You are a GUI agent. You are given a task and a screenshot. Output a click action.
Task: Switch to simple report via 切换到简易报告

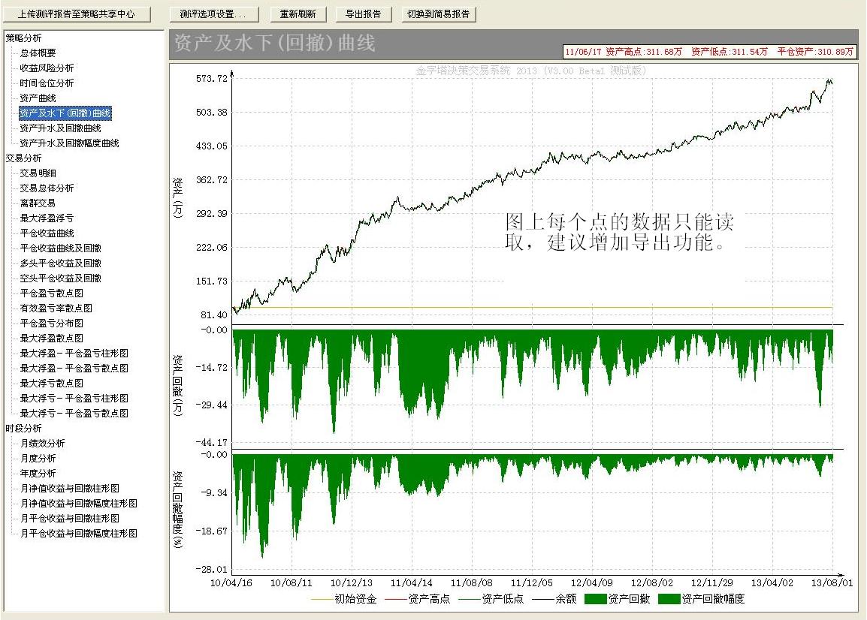[x=438, y=14]
